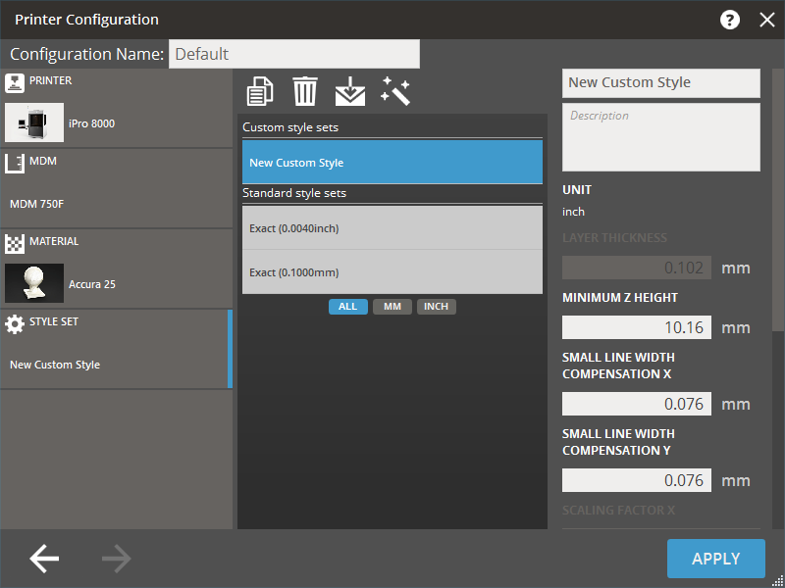Open the MATERIAL Accura 25 section
This screenshot has height=588, width=785.
pos(116,269)
